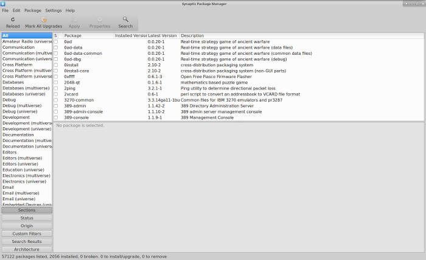Toggle status checkbox for 0ad-data
Viewport: 426px width, 260px height.
[56, 47]
